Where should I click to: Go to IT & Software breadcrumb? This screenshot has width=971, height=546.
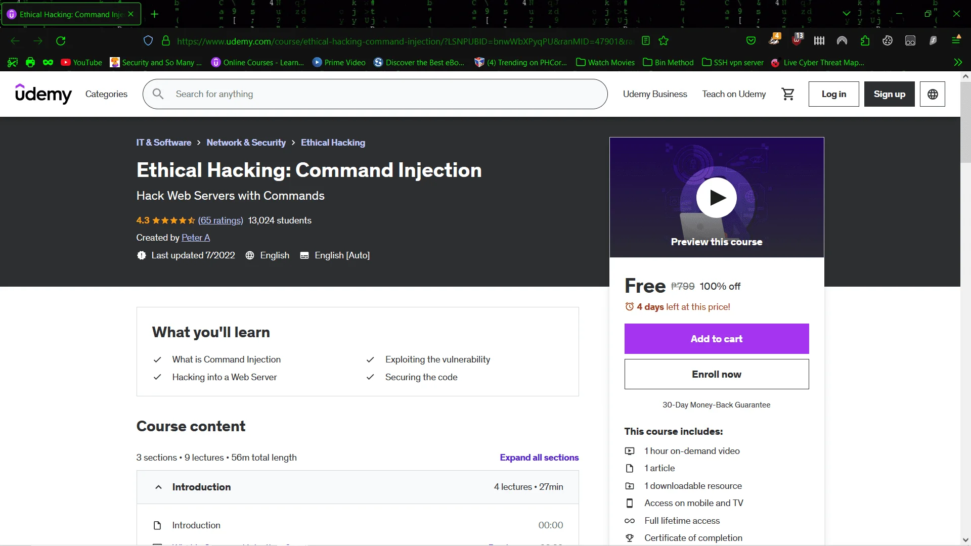pos(163,143)
